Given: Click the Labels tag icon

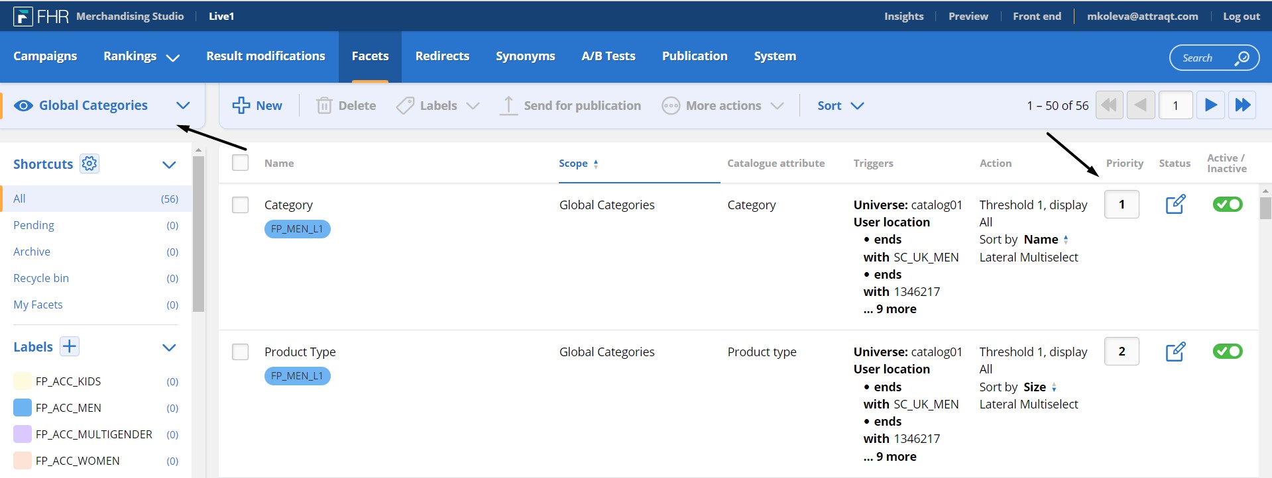Looking at the screenshot, I should 405,105.
